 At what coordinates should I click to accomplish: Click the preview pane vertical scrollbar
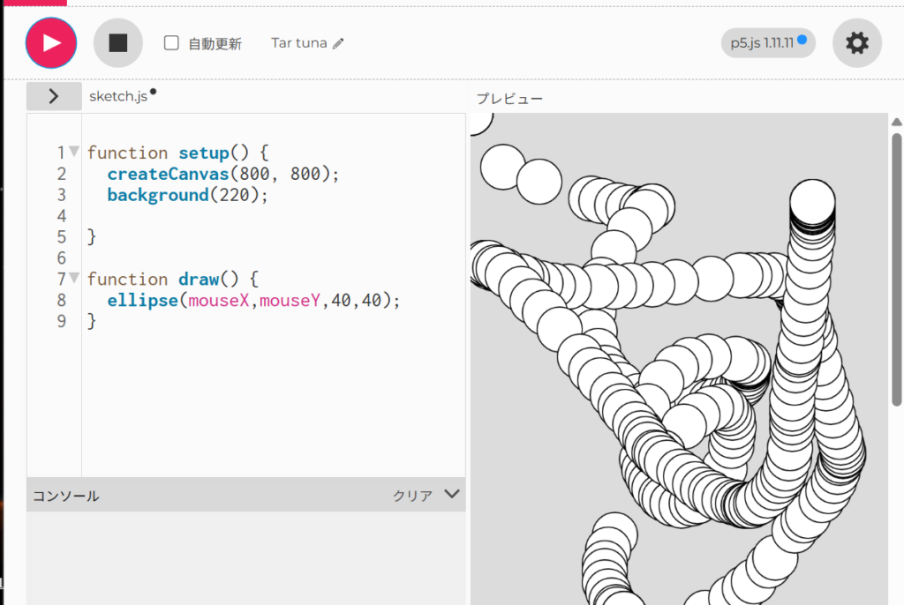coord(897,265)
